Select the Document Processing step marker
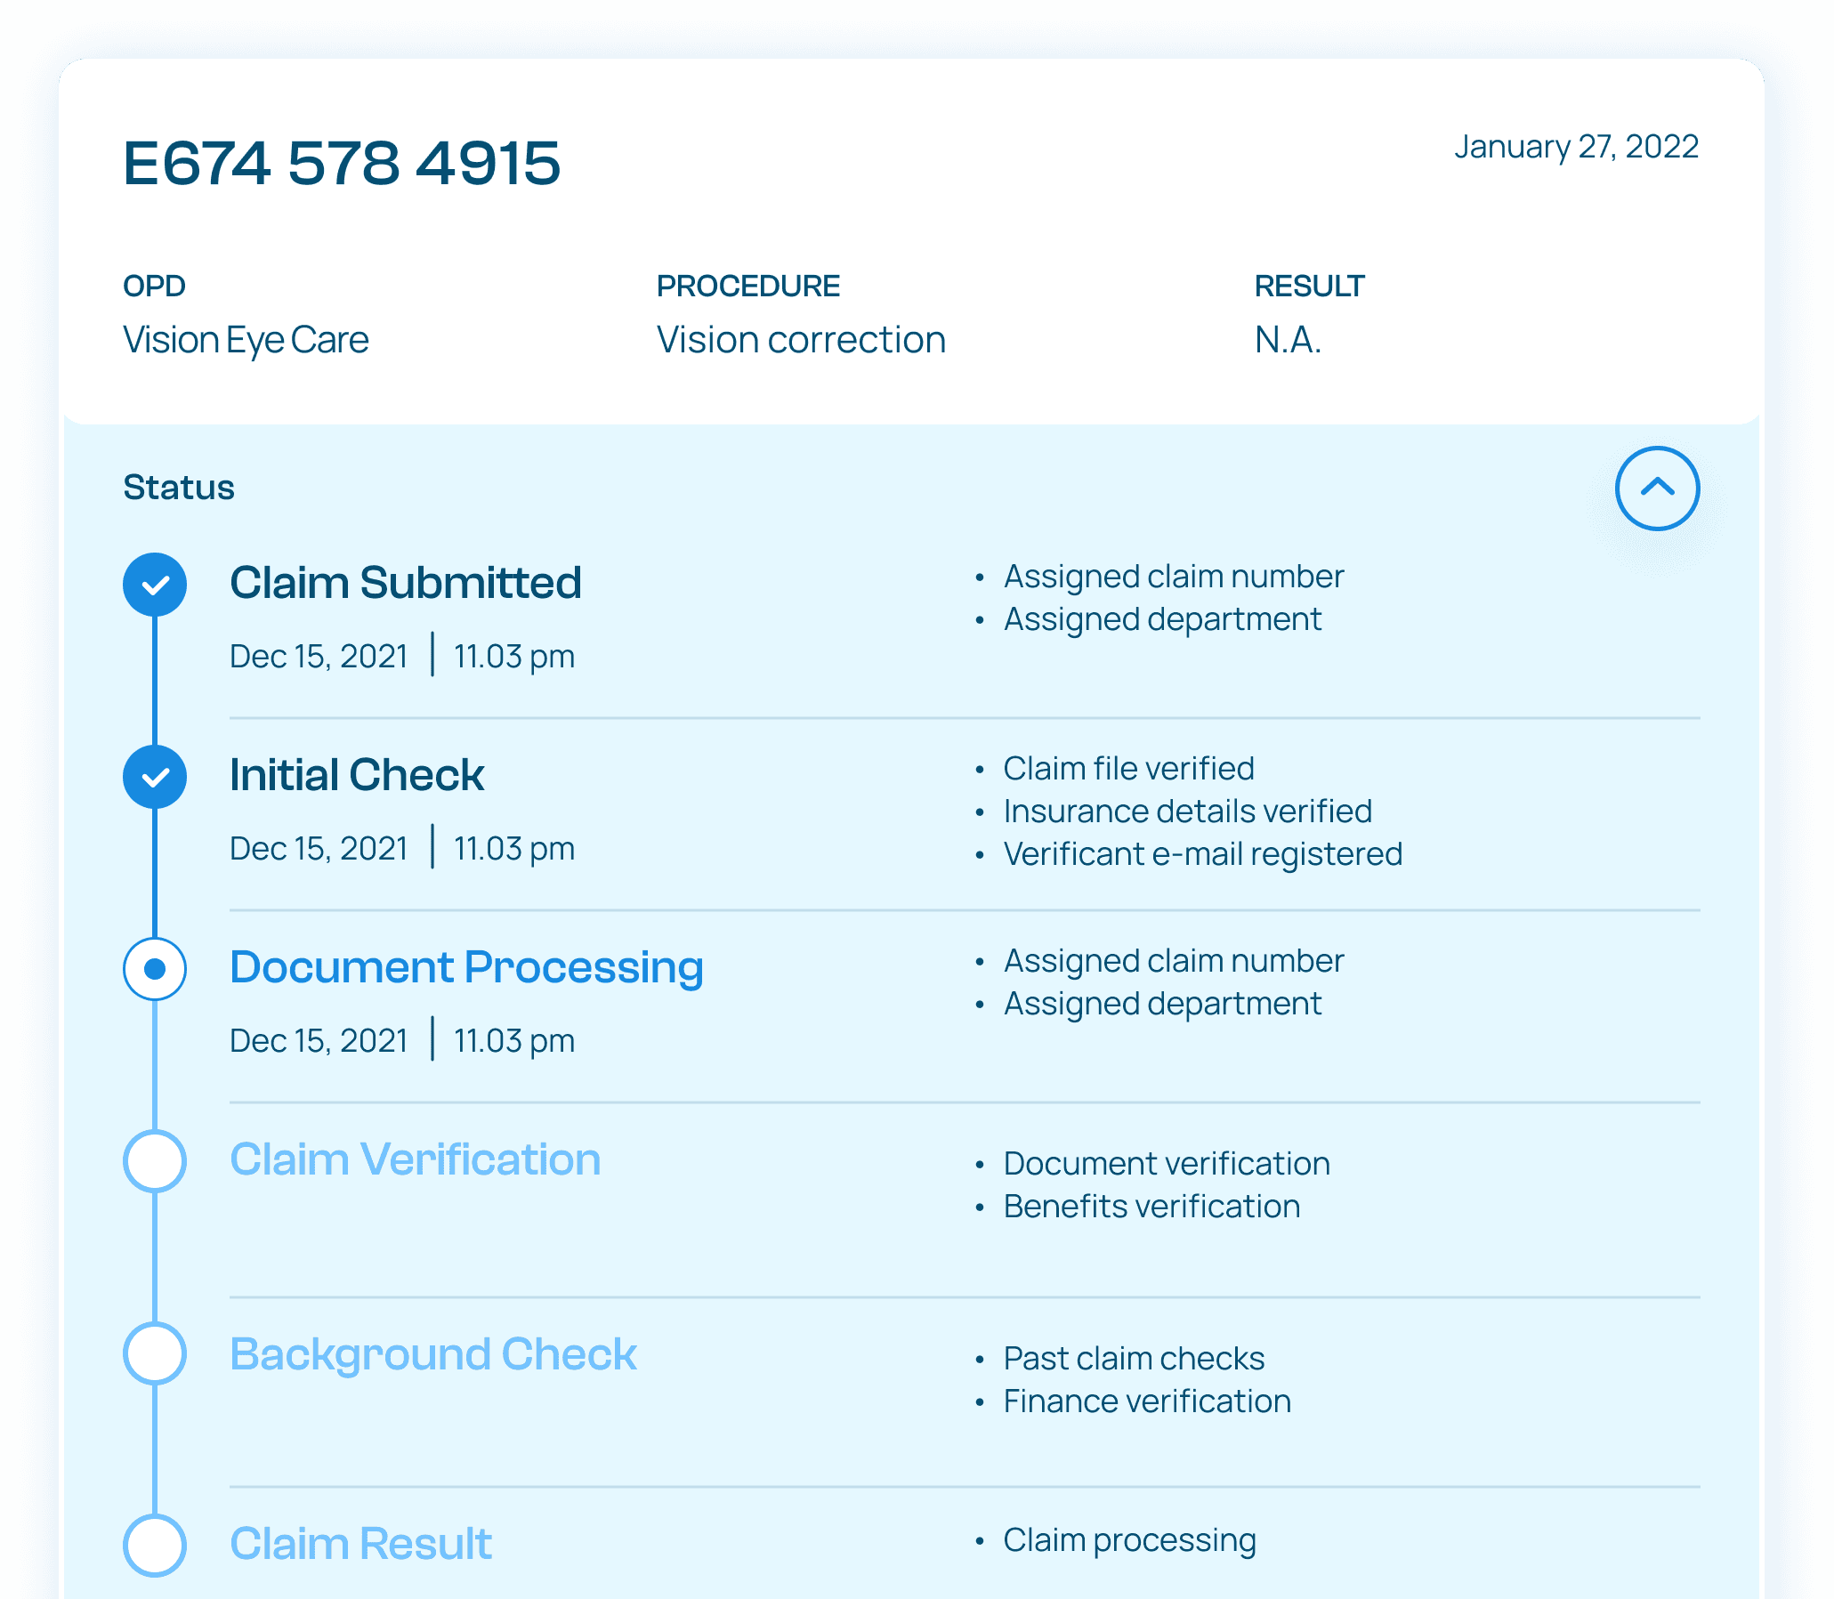The height and width of the screenshot is (1599, 1834). click(156, 969)
